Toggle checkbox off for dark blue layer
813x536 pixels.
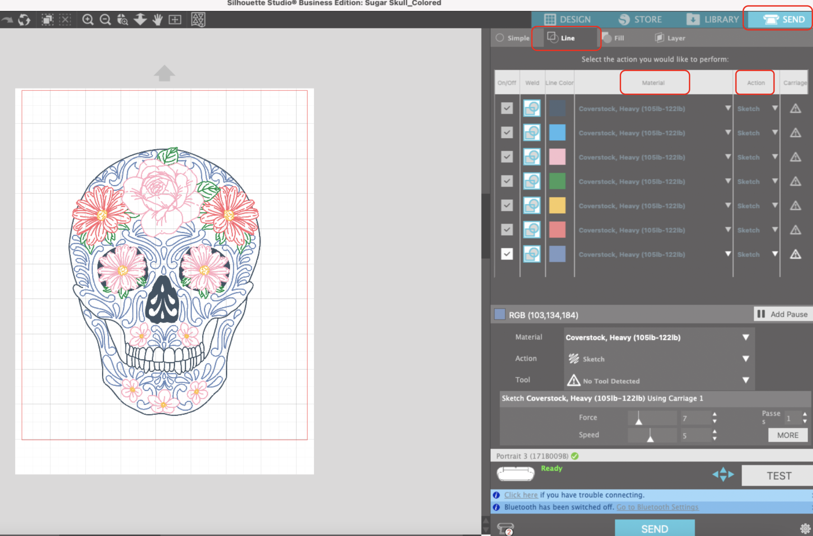(x=507, y=108)
